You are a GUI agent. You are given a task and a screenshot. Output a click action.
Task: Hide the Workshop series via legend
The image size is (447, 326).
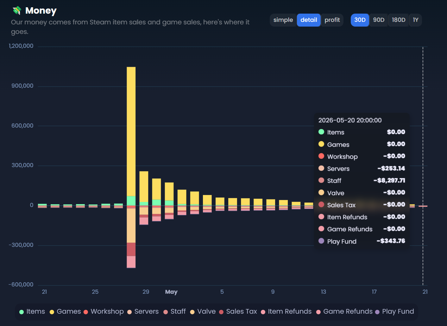(104, 312)
